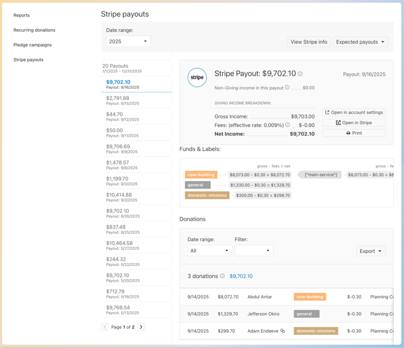Open the payout in Stripe via its icon button
Screen dimensions: 404x348
pos(337,122)
